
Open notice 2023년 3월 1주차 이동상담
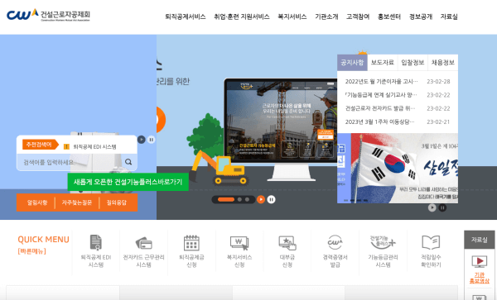coord(379,121)
